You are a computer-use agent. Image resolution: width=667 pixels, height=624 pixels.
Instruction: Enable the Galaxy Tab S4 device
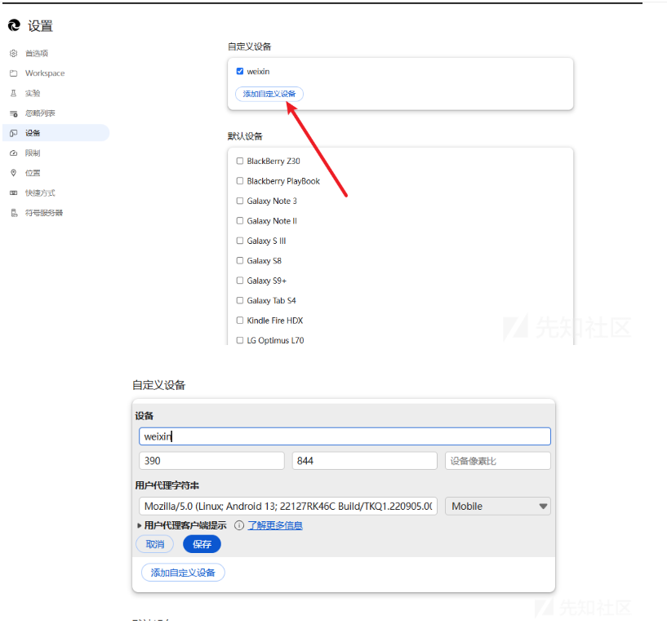240,300
